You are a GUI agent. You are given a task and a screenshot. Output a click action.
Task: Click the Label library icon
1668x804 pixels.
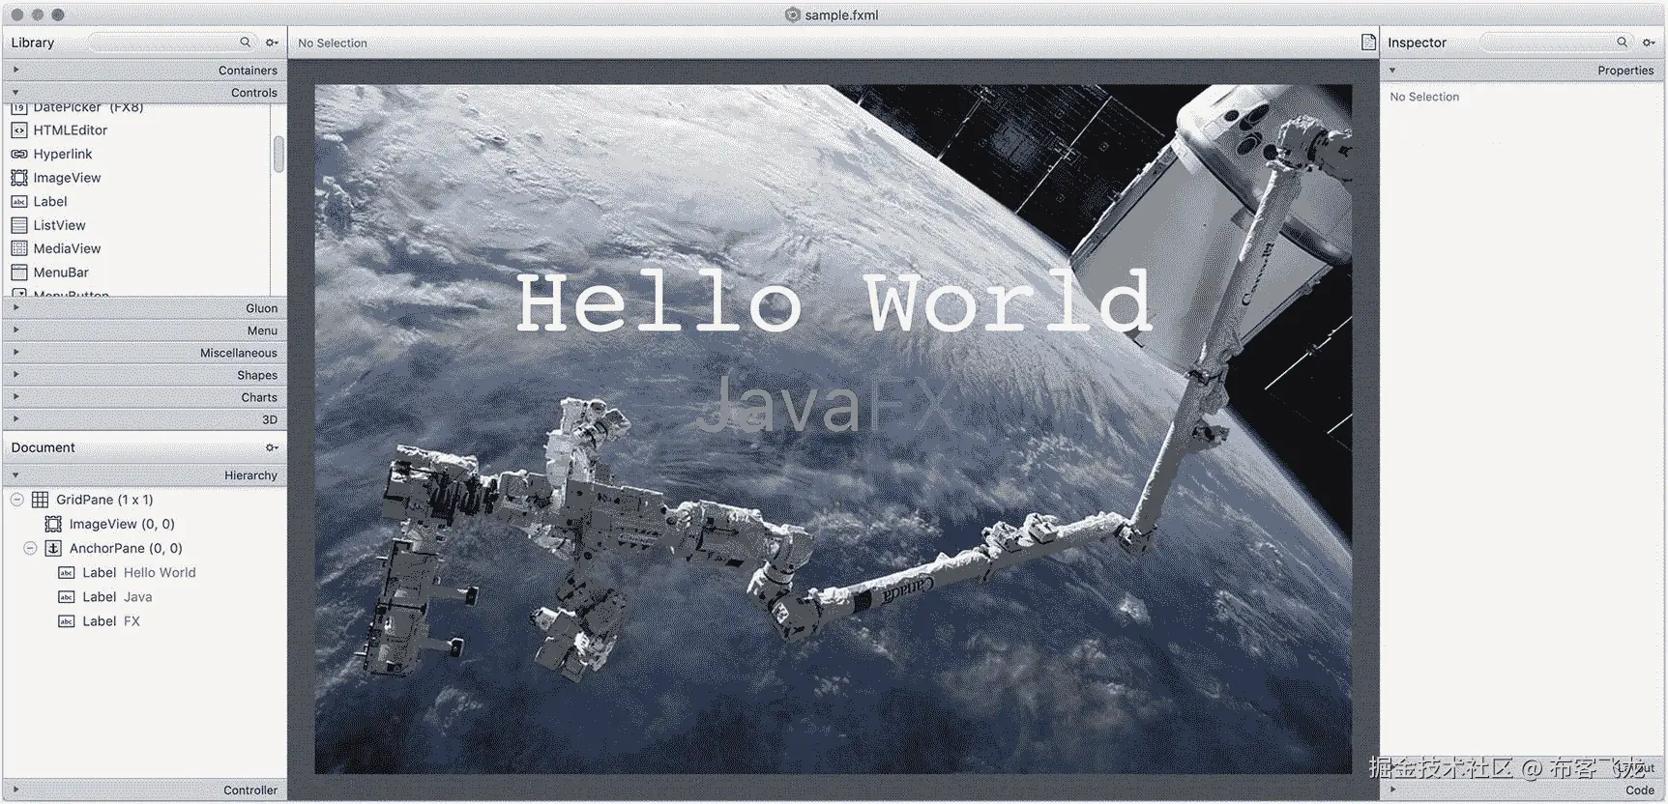(x=19, y=202)
